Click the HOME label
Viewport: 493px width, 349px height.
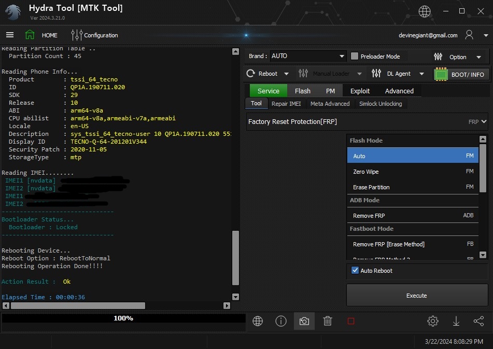click(x=50, y=35)
